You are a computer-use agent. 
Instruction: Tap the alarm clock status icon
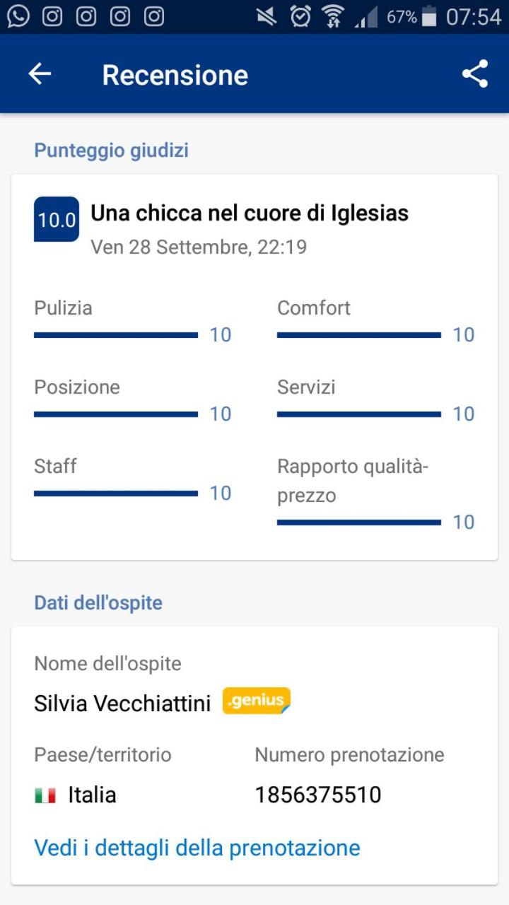click(300, 16)
